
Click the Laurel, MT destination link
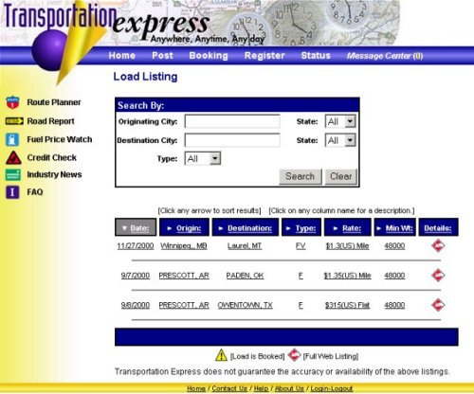click(245, 245)
